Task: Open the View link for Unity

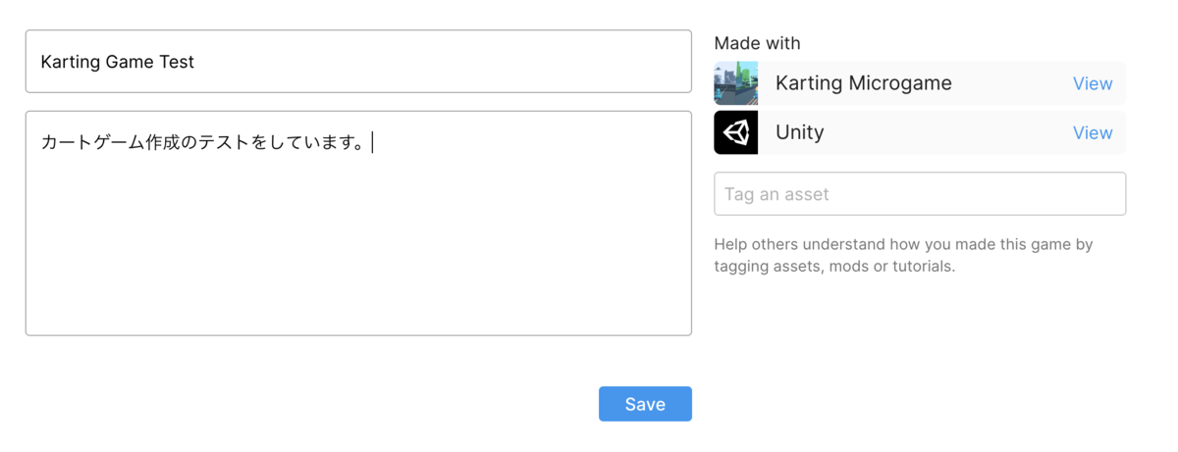Action: pyautogui.click(x=1093, y=132)
